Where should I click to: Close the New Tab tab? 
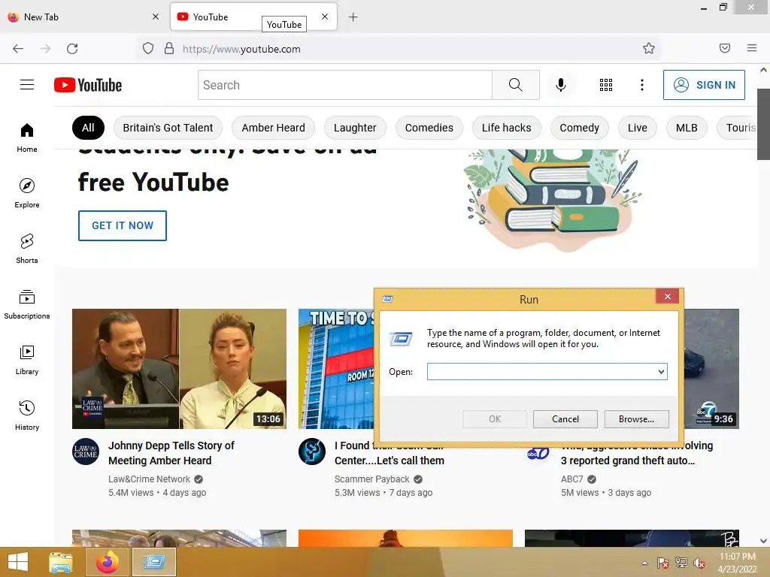click(156, 17)
